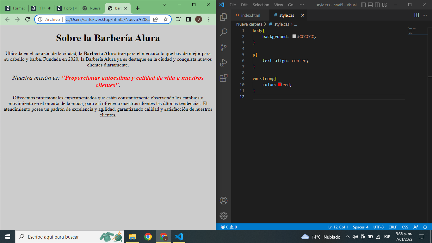Open the Accounts menu in VS Code
The width and height of the screenshot is (432, 243).
pos(224,201)
